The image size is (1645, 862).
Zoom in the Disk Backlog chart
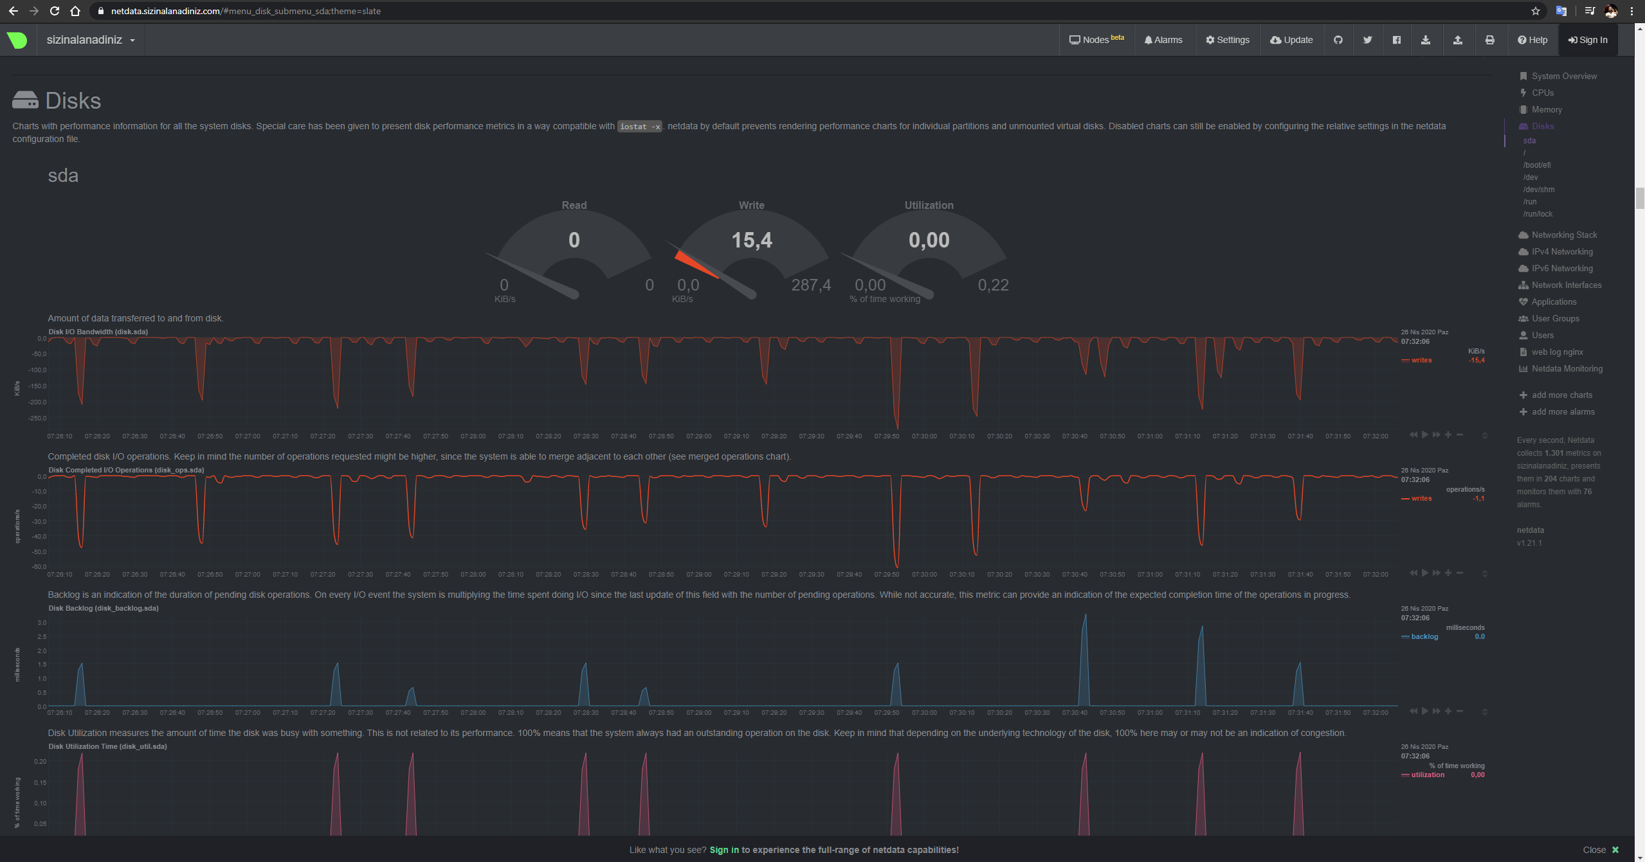[x=1448, y=711]
